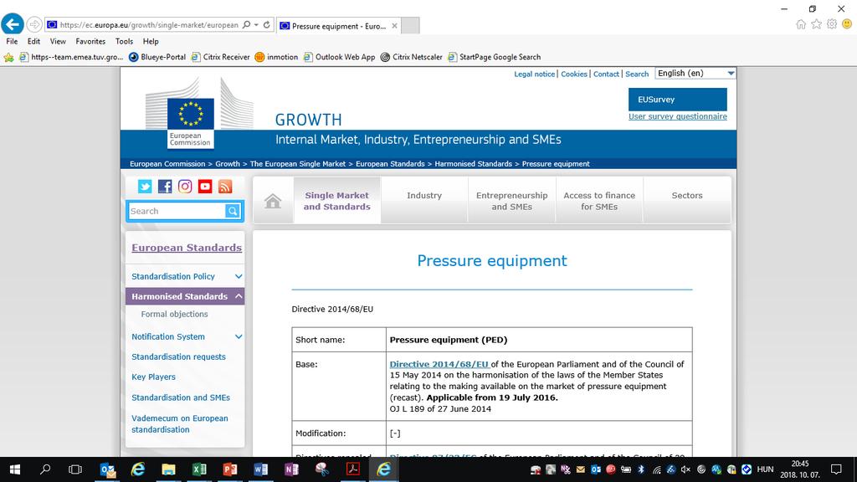The height and width of the screenshot is (482, 857).
Task: Go to Harmonised Standards in the breadcrumb
Action: [474, 164]
